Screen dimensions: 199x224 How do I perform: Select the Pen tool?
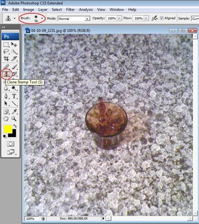[x=6, y=96]
